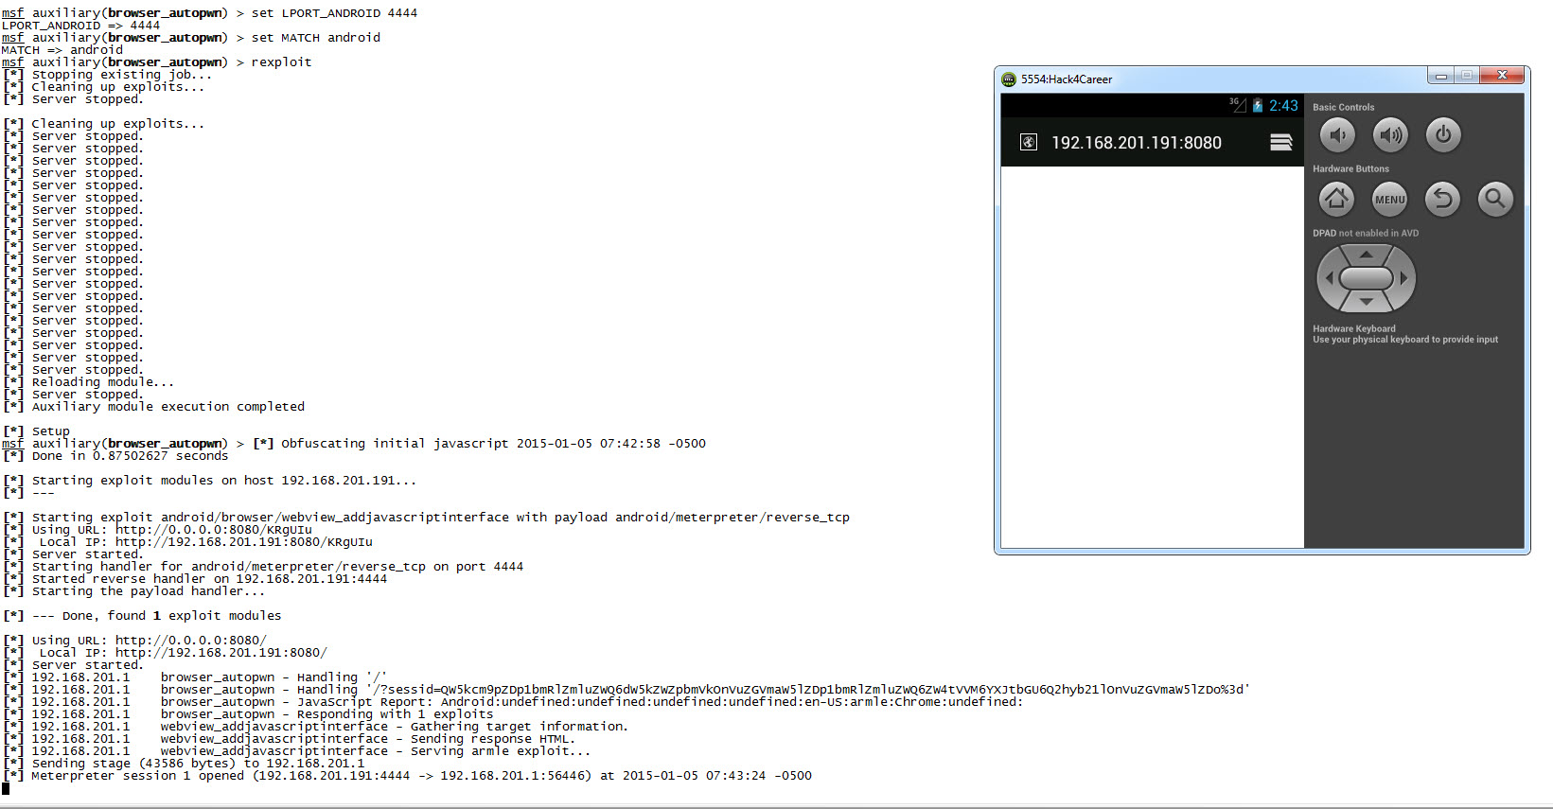Click the 'Hardware Keyboard' label

coord(1354,329)
